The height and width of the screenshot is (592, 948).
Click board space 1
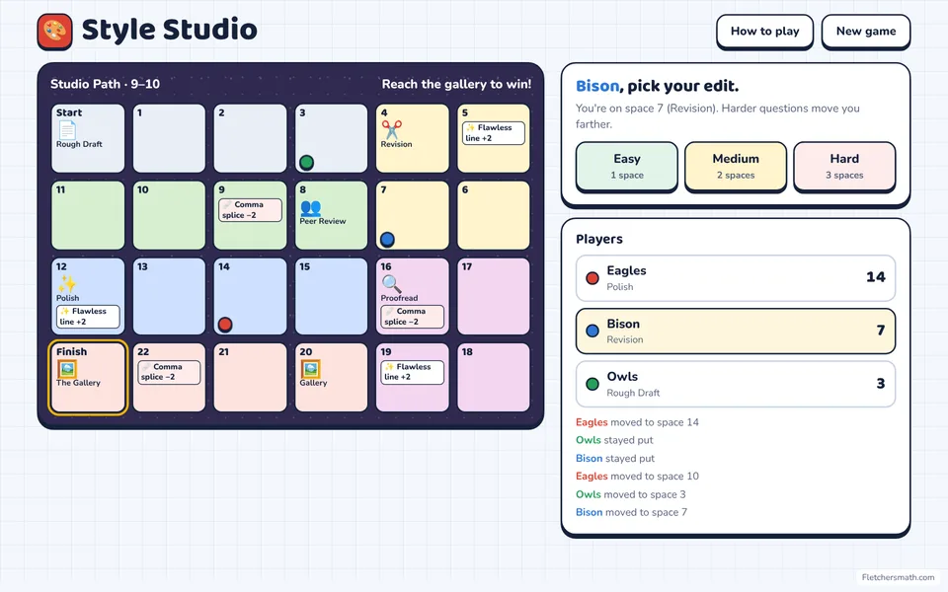coord(169,138)
